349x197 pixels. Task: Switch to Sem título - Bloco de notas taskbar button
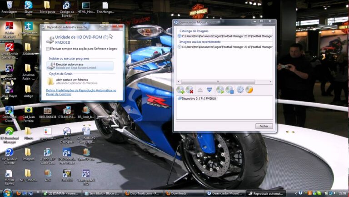102,193
